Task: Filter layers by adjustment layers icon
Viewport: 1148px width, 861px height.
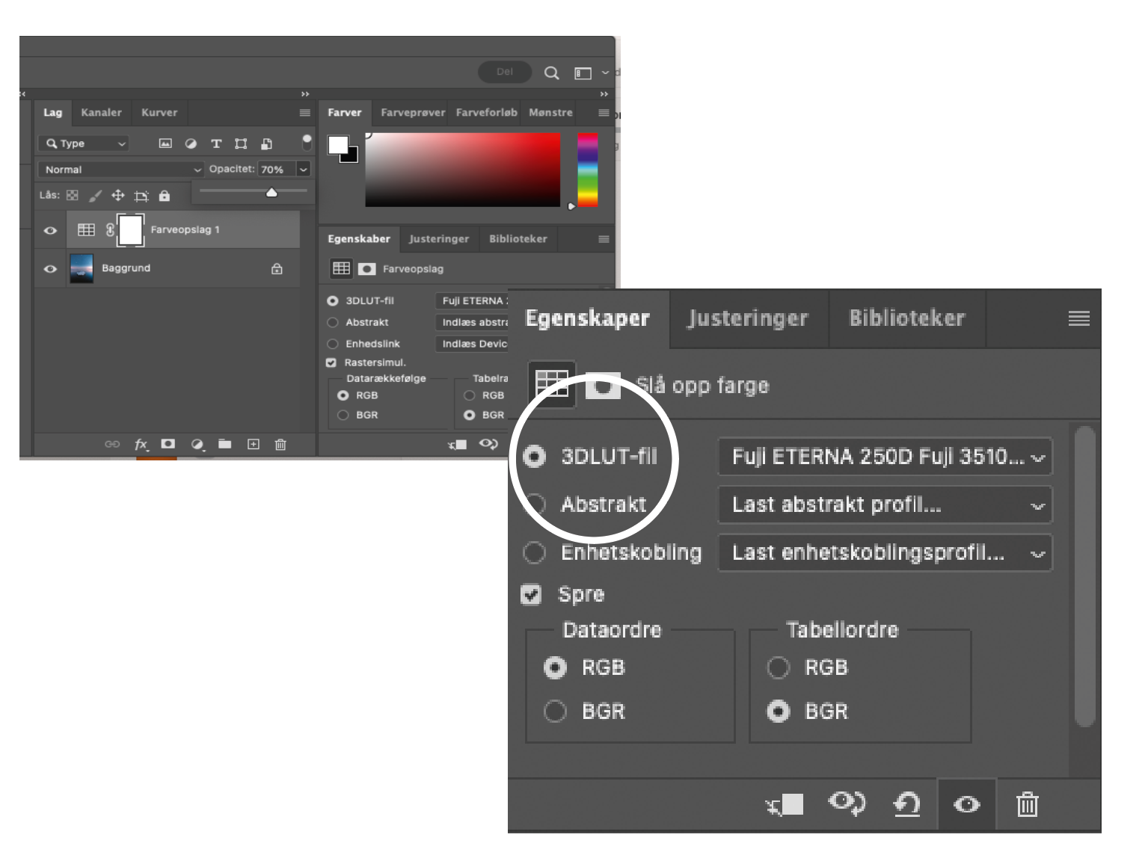Action: pos(191,143)
